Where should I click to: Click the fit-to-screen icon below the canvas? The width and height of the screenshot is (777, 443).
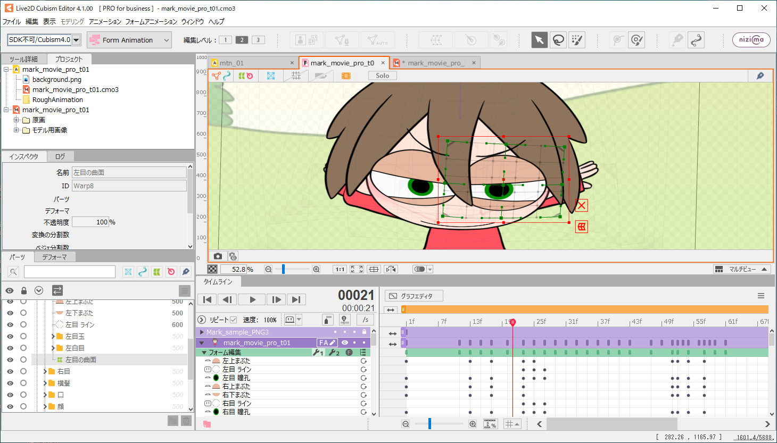pos(357,269)
